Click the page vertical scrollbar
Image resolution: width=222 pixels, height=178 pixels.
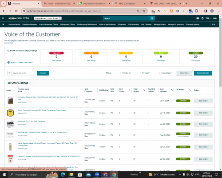pos(220,52)
